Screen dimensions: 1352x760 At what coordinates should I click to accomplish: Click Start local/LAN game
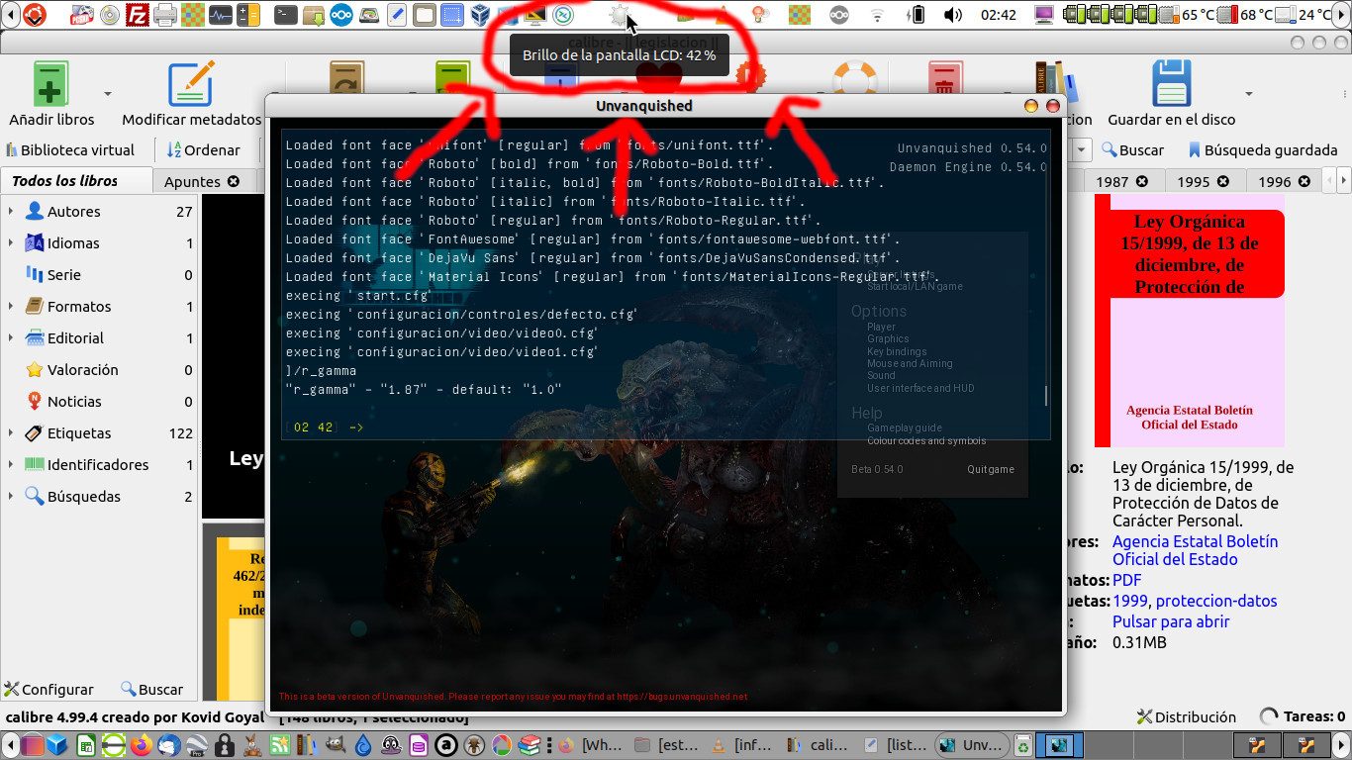pyautogui.click(x=915, y=286)
